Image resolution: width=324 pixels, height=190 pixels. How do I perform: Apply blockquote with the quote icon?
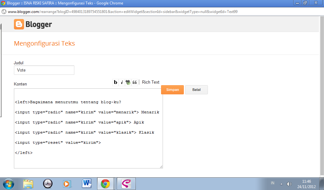[134, 82]
